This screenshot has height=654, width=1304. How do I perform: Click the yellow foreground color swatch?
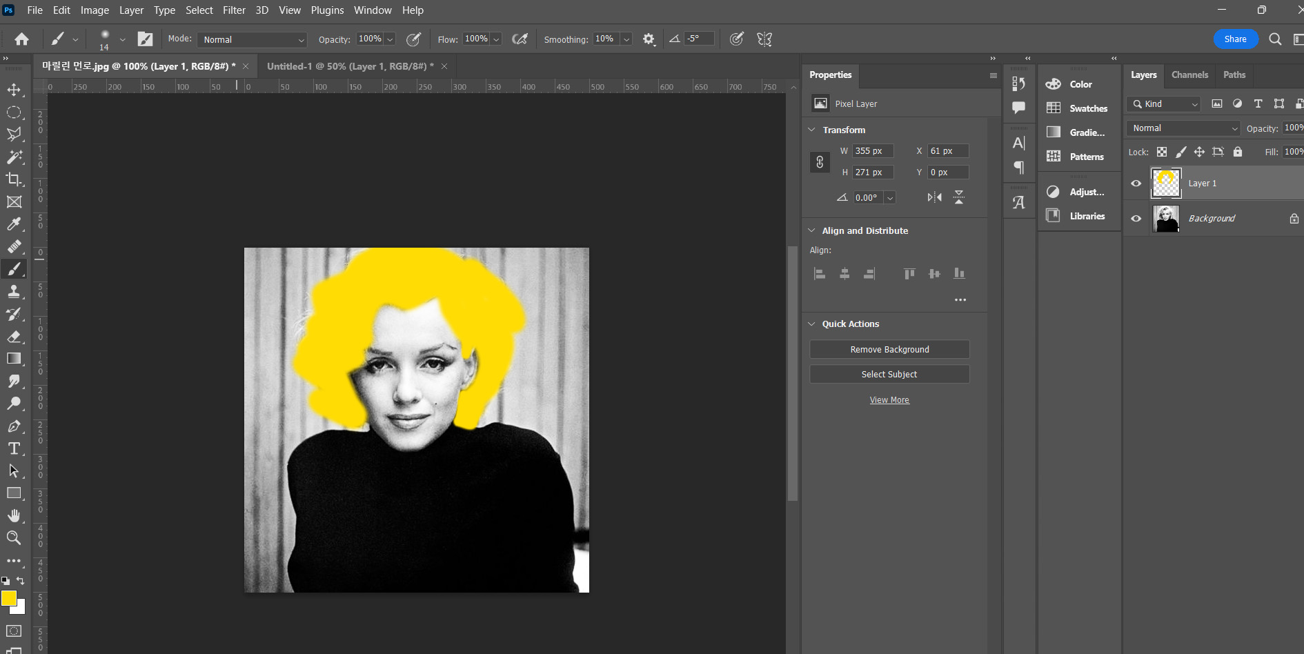pos(9,598)
